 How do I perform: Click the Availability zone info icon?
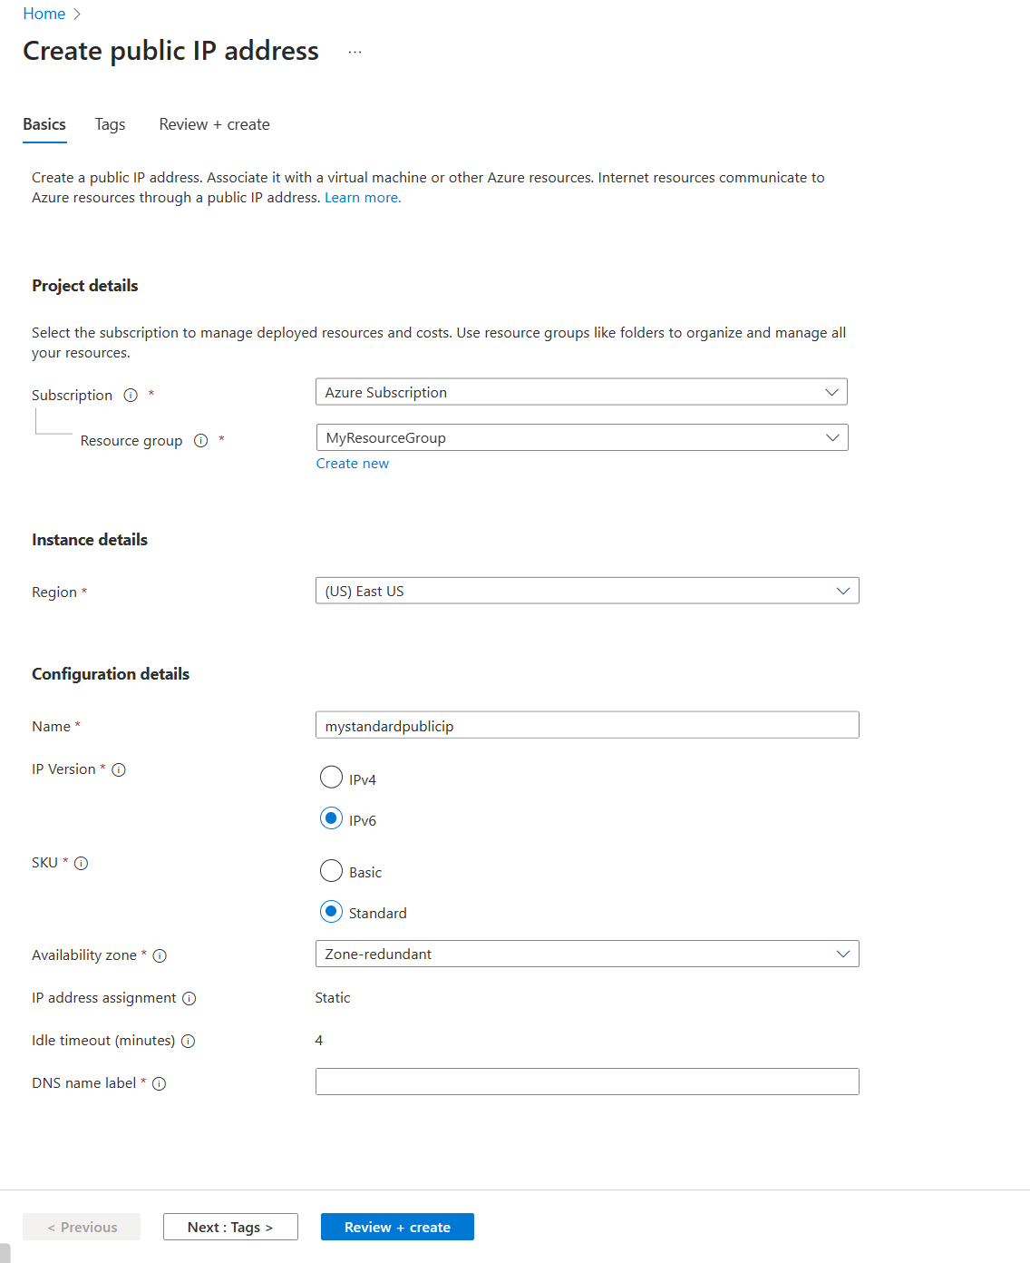(x=160, y=955)
